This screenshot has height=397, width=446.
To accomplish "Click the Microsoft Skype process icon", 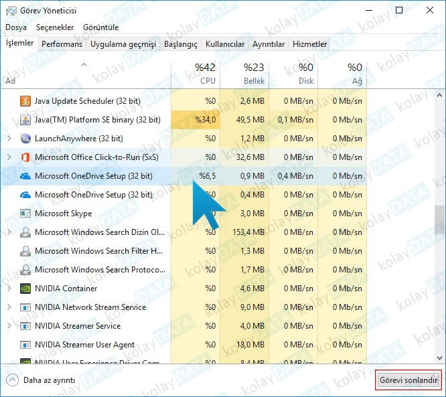I will click(25, 214).
